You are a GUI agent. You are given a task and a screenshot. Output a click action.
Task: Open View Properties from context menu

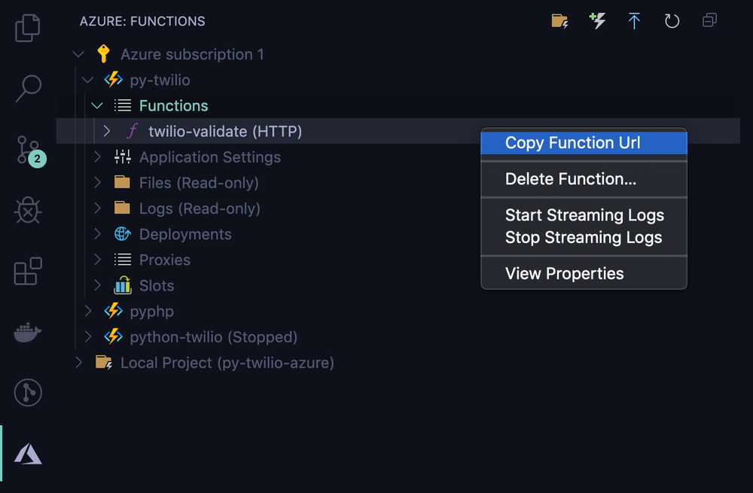584,273
